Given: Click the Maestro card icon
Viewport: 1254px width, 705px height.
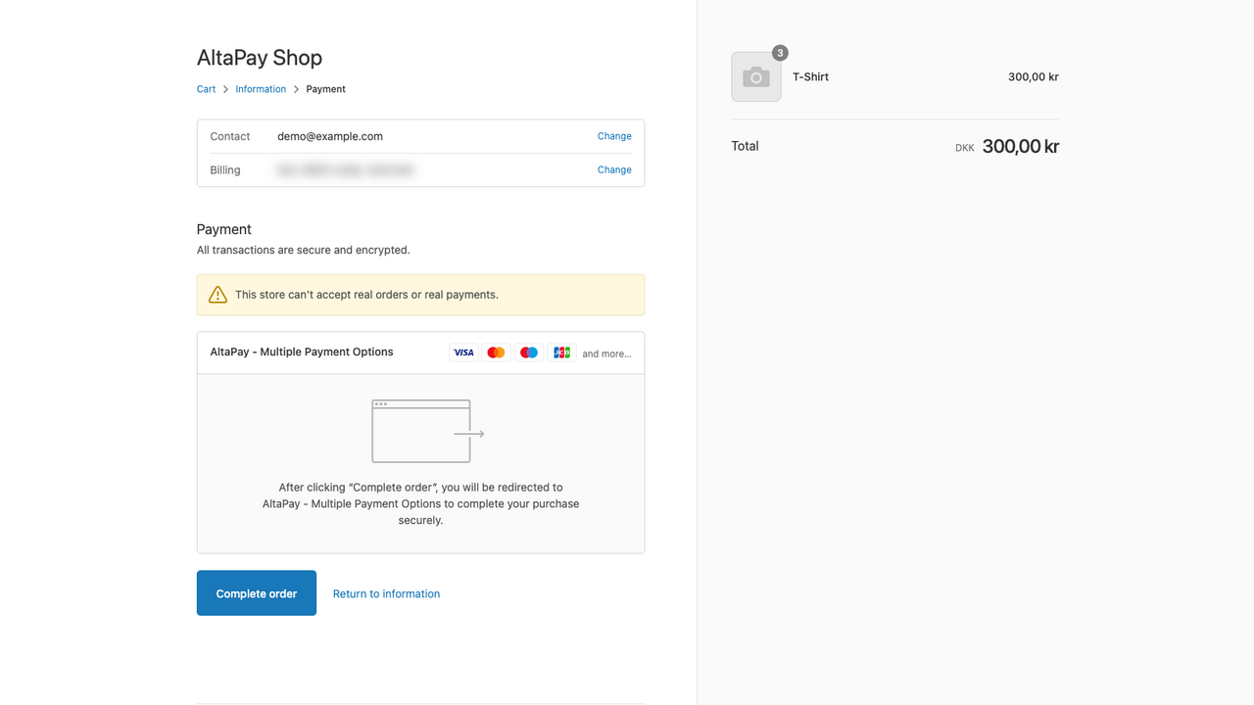Looking at the screenshot, I should pos(529,352).
